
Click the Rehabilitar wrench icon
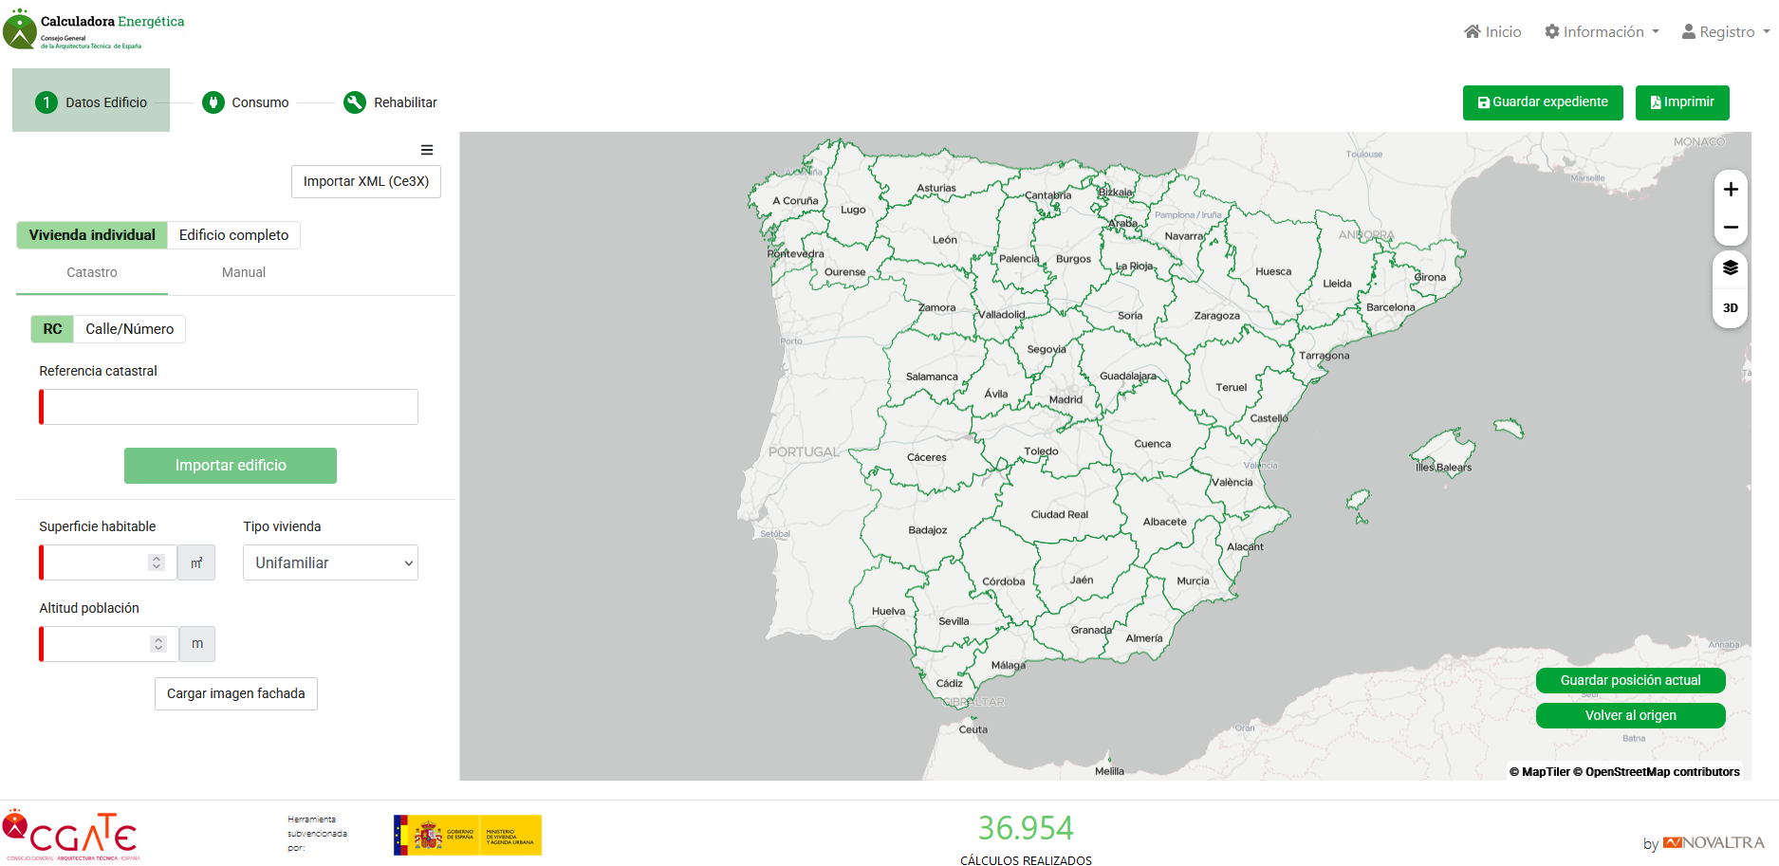point(355,102)
